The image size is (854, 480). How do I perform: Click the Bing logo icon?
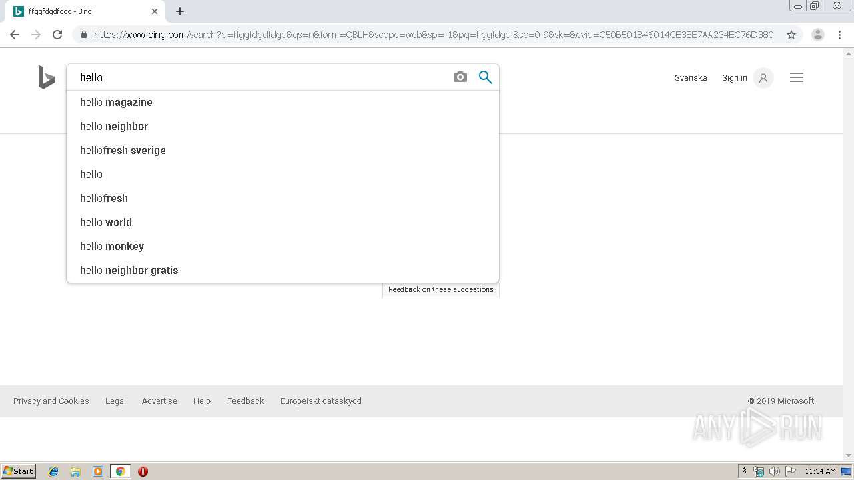[x=47, y=77]
